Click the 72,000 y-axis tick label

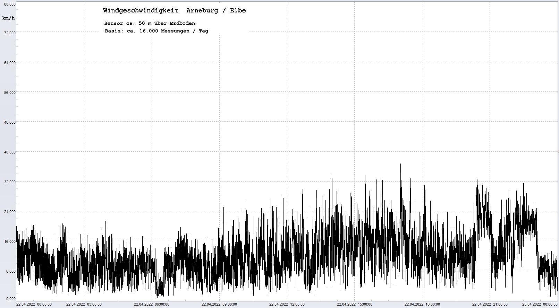(9, 33)
